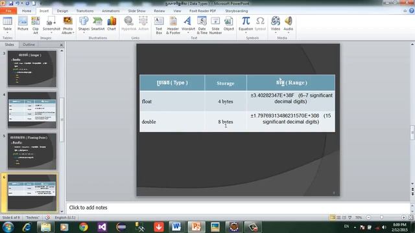Insert a SmartArt graphic
Screen dimensions: 415x233
click(x=98, y=23)
